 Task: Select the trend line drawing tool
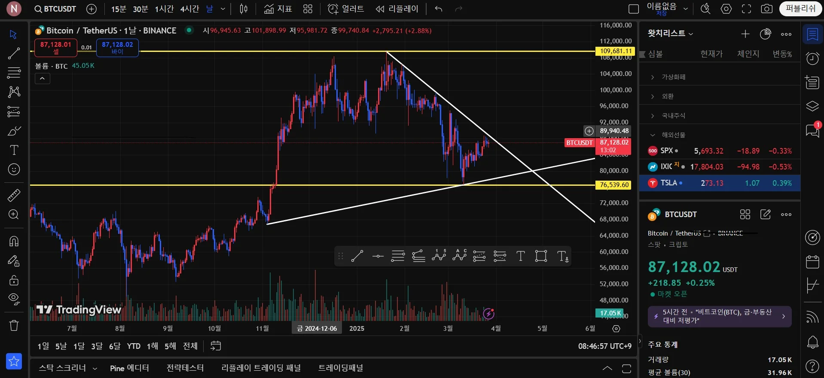(x=14, y=53)
